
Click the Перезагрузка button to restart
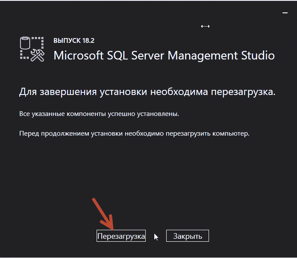point(121,236)
